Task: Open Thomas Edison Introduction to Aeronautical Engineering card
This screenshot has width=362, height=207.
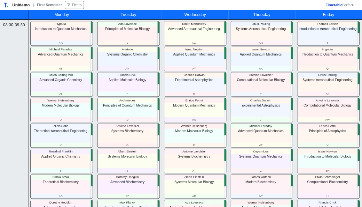Action: pyautogui.click(x=328, y=33)
